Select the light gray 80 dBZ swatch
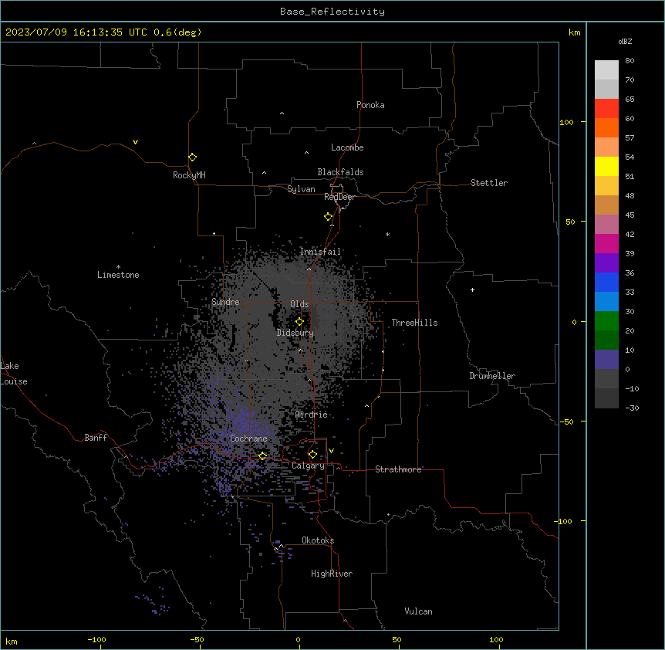 pos(606,70)
